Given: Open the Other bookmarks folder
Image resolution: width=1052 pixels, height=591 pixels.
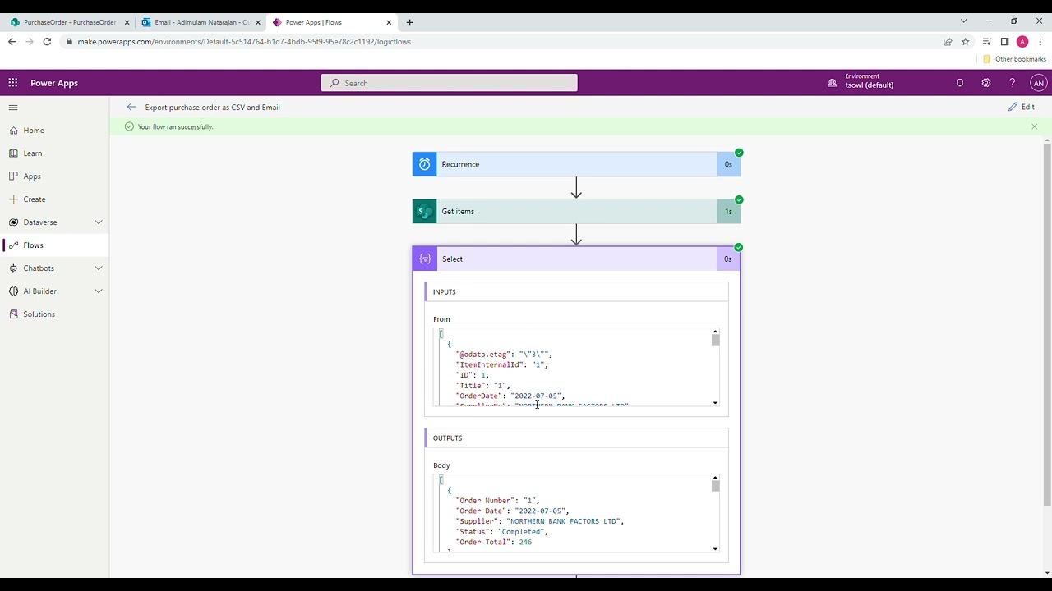Looking at the screenshot, I should tap(1014, 59).
